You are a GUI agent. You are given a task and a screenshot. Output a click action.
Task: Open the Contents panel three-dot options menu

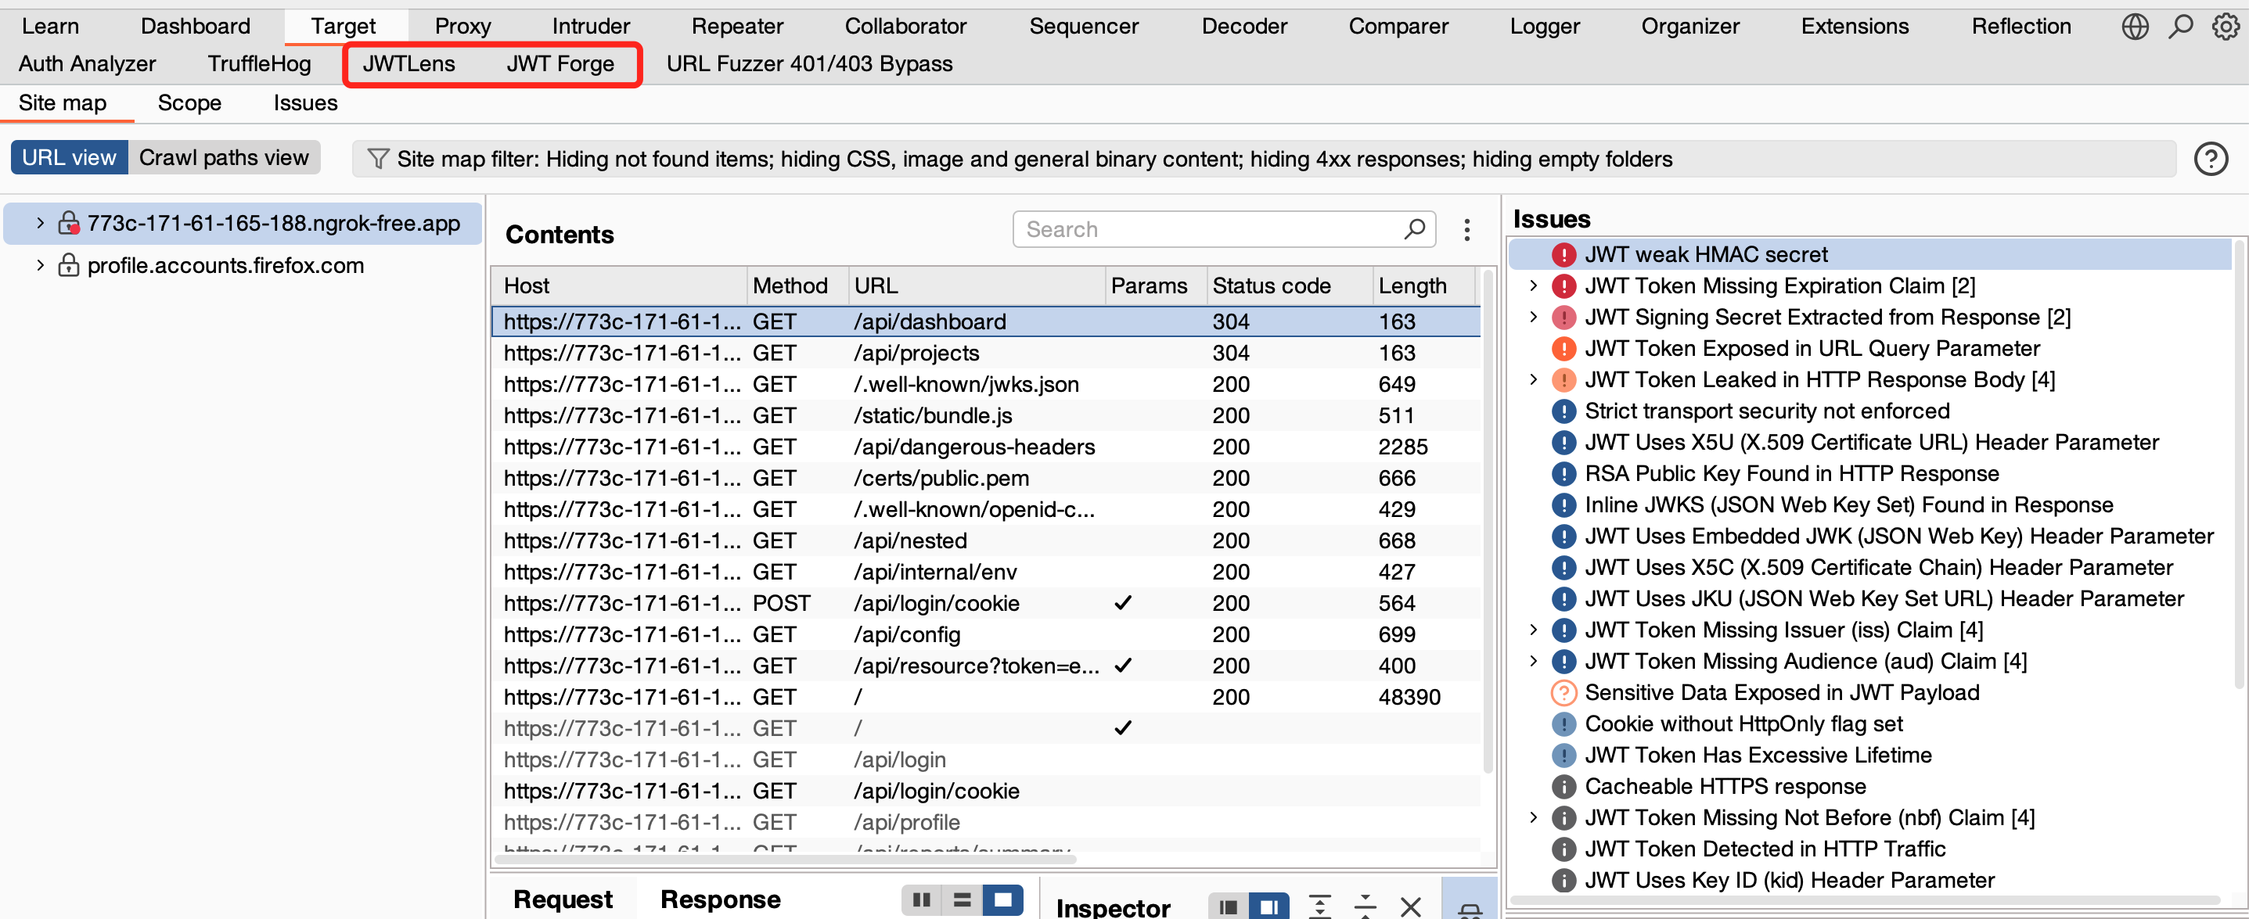point(1466,229)
